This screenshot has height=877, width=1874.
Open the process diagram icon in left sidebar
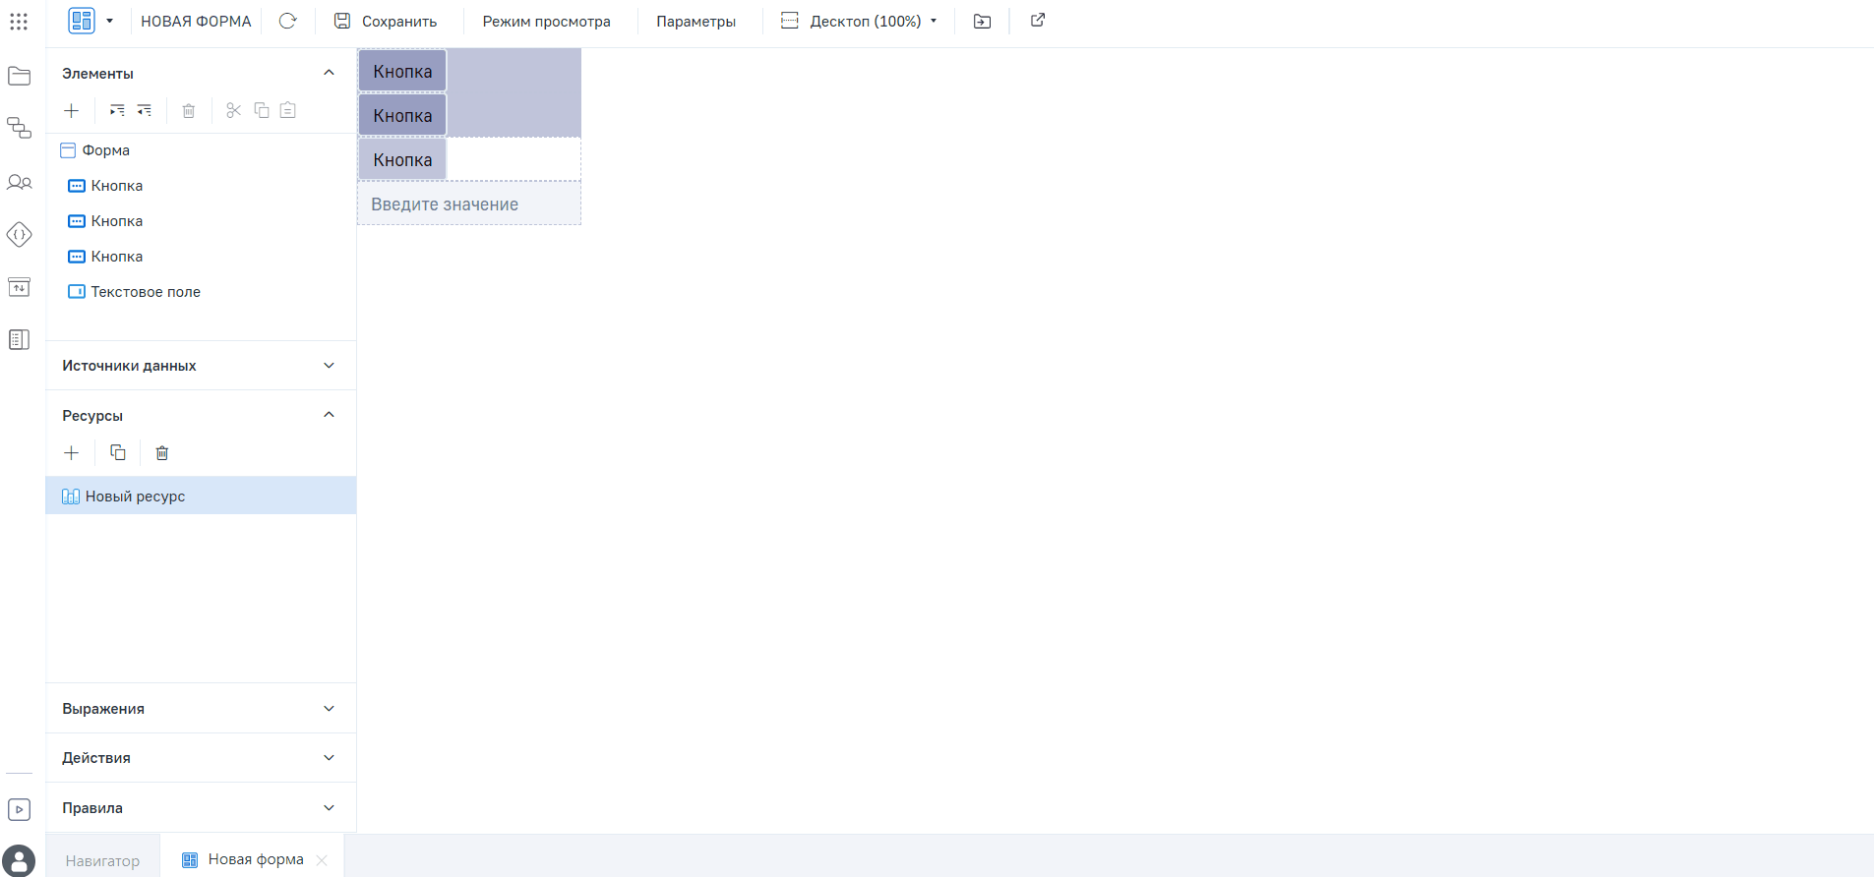click(20, 128)
